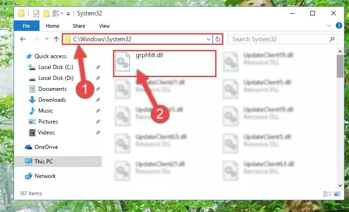Screen dimensions: 349x212
Task: Select OneDrive in navigation pane
Action: pyautogui.click(x=46, y=147)
